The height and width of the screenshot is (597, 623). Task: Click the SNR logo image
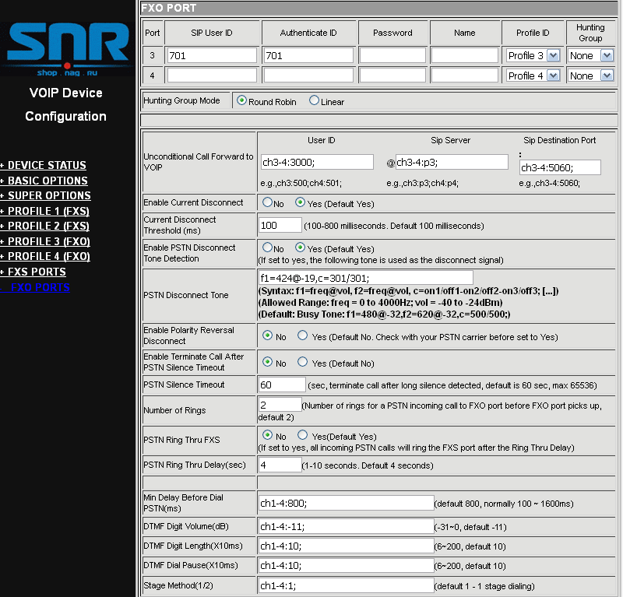point(68,48)
